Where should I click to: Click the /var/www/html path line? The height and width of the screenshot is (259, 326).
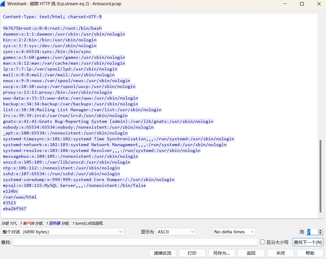[x=20, y=197]
